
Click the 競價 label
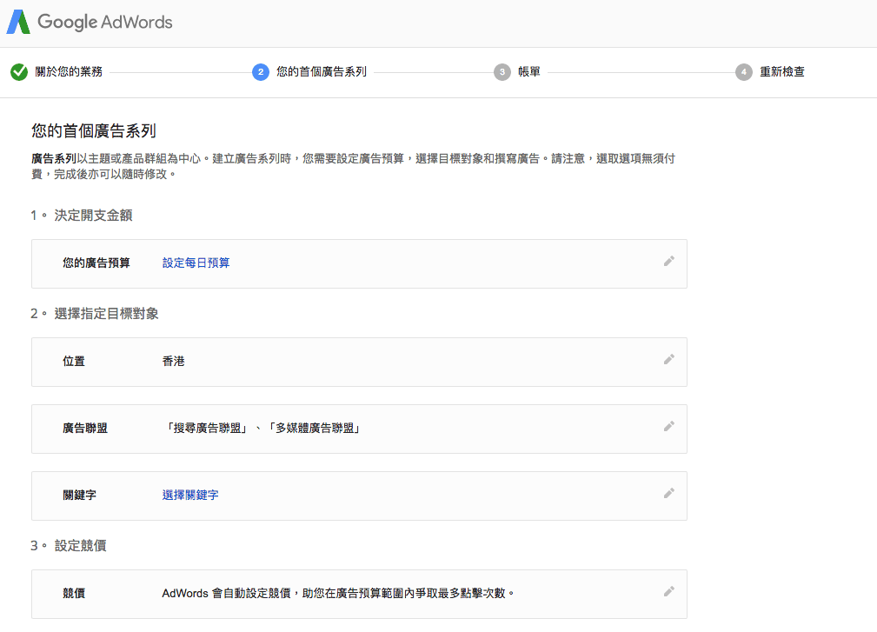pos(74,594)
